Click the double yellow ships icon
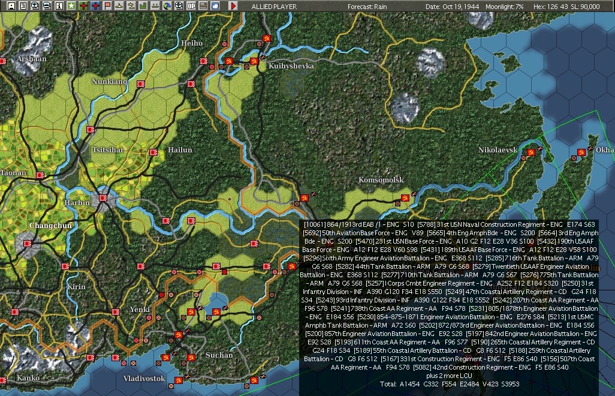The image size is (615, 396). tap(131, 6)
